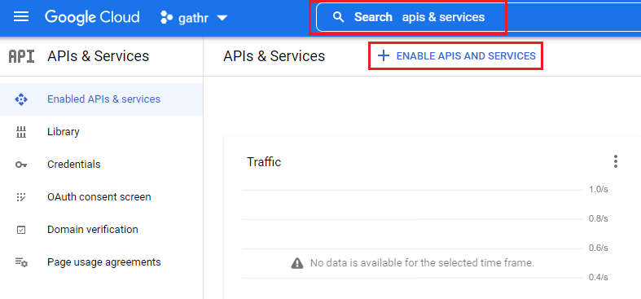641x299 pixels.
Task: Open the gathr project selector dropdown
Action: tap(194, 18)
